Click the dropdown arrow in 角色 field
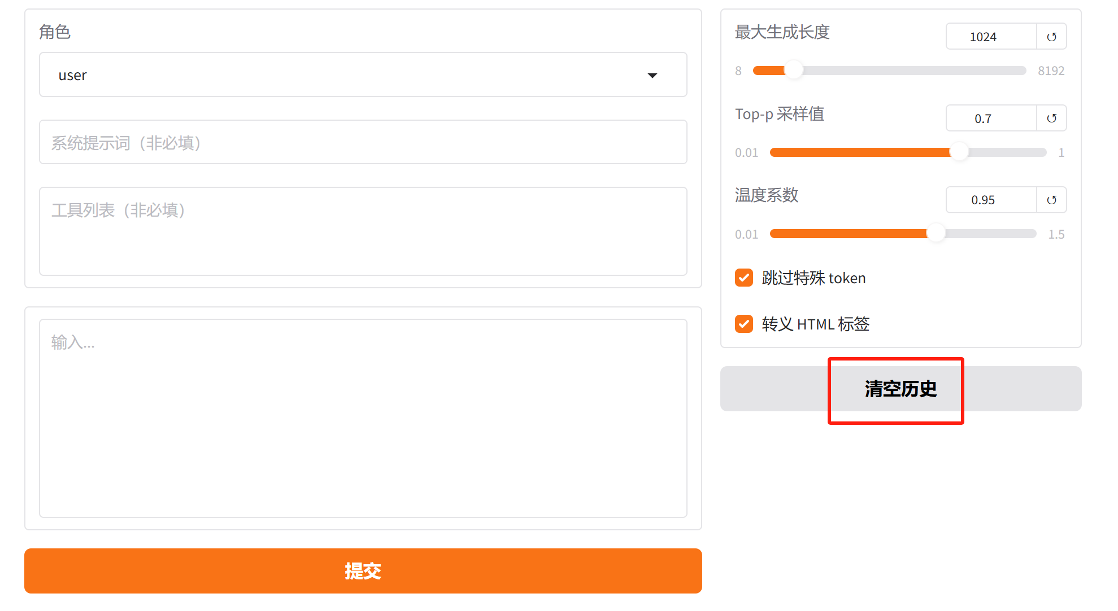 [652, 76]
